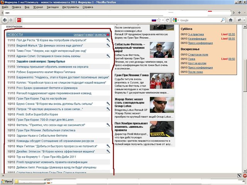
Task: Open the Правка menu
Action: pos(16,7)
